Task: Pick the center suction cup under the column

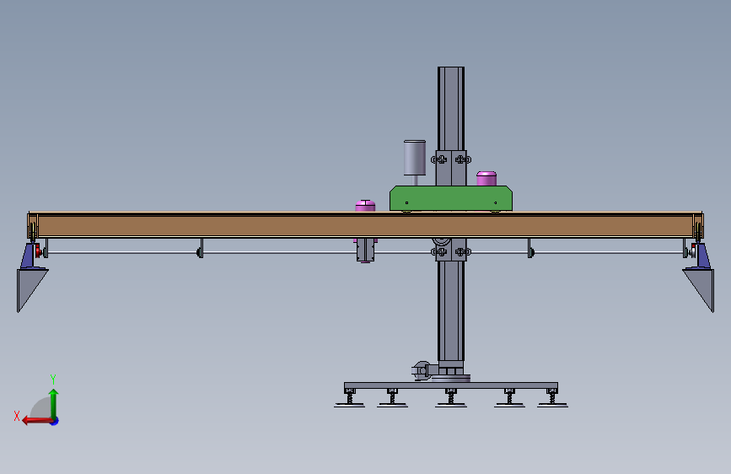Action: point(451,405)
